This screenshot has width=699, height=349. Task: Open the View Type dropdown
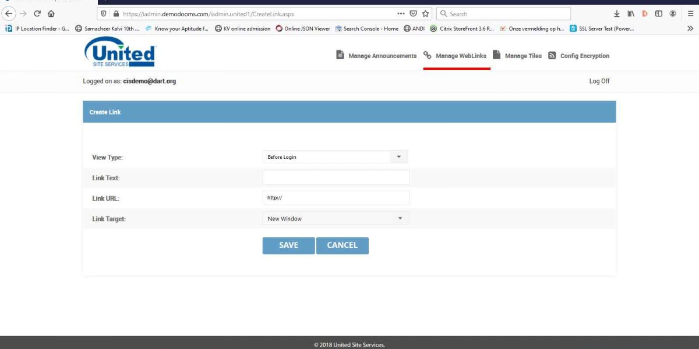point(399,156)
